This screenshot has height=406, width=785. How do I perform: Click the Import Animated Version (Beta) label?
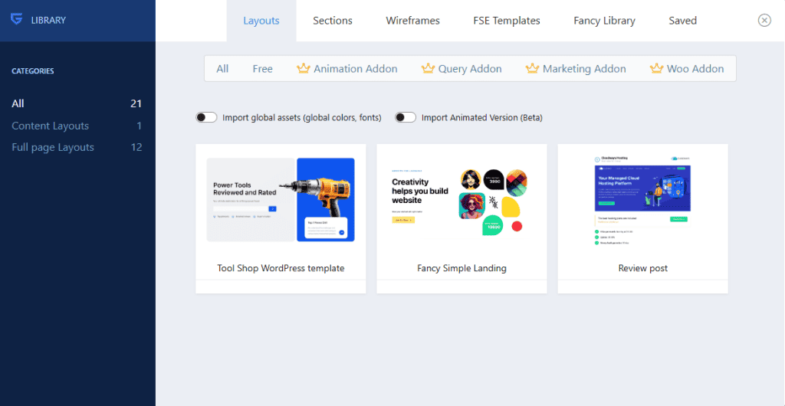click(482, 118)
